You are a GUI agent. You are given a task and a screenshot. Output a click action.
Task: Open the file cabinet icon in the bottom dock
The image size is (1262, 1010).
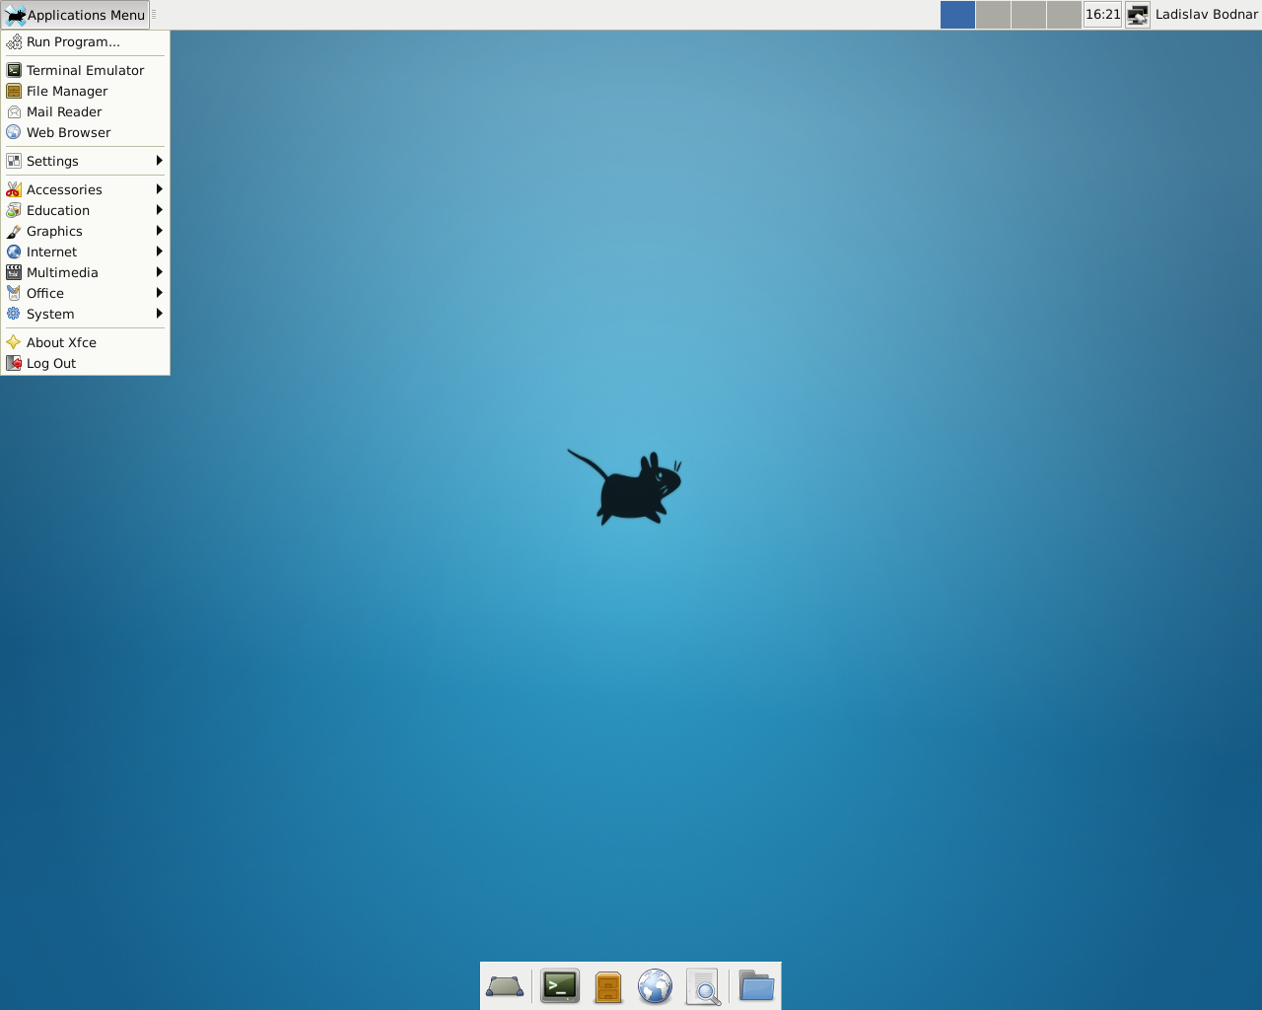(608, 986)
